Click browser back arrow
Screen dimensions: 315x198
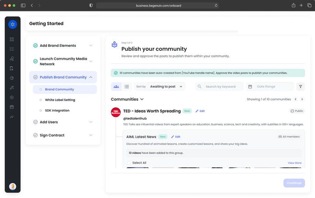pos(32,5)
